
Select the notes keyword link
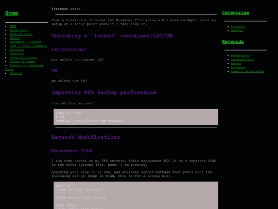pos(236,63)
